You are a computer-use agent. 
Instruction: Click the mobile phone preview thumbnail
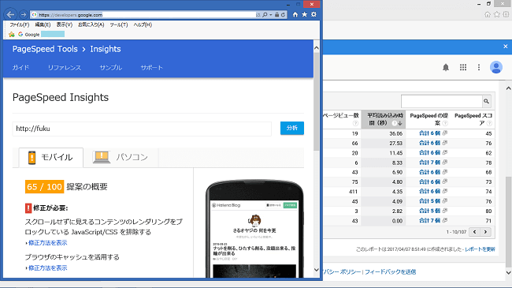click(254, 229)
